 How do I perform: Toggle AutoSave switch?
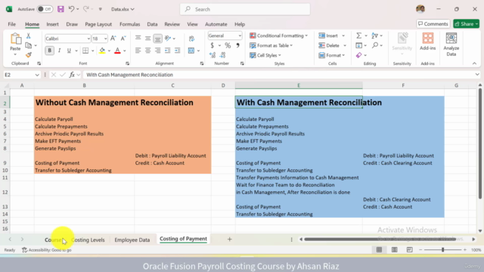click(x=45, y=9)
